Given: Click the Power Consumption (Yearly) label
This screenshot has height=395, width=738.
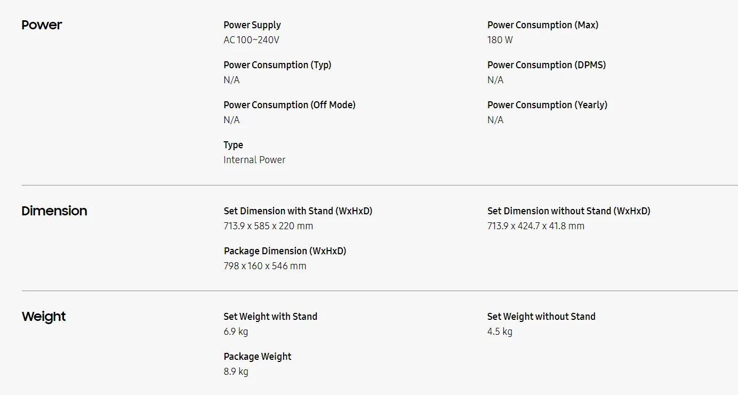Looking at the screenshot, I should 547,105.
